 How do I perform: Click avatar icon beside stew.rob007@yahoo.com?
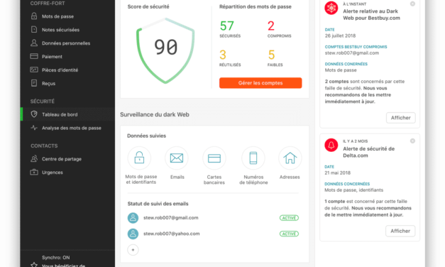(x=133, y=234)
